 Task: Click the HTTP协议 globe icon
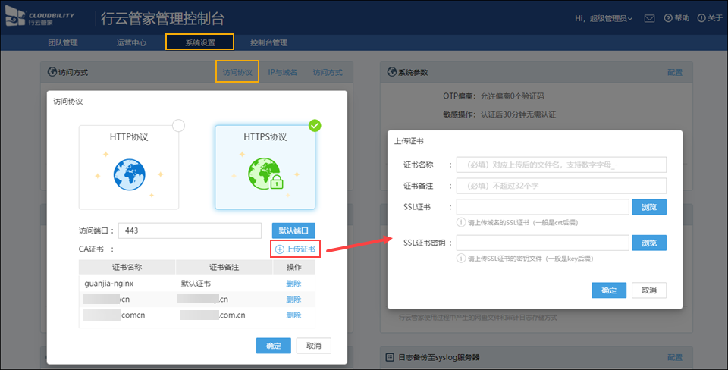tap(128, 174)
